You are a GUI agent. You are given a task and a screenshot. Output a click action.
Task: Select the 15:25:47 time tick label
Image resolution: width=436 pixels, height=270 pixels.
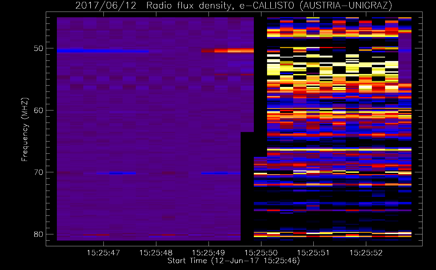[x=103, y=253]
